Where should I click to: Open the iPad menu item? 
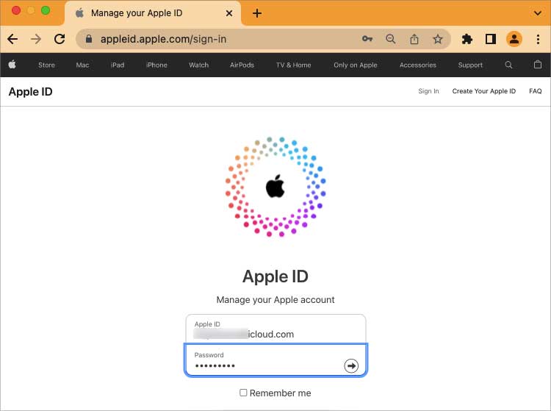(118, 65)
